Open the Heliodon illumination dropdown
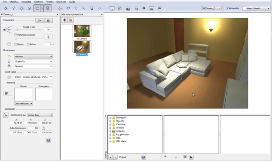 point(33,56)
